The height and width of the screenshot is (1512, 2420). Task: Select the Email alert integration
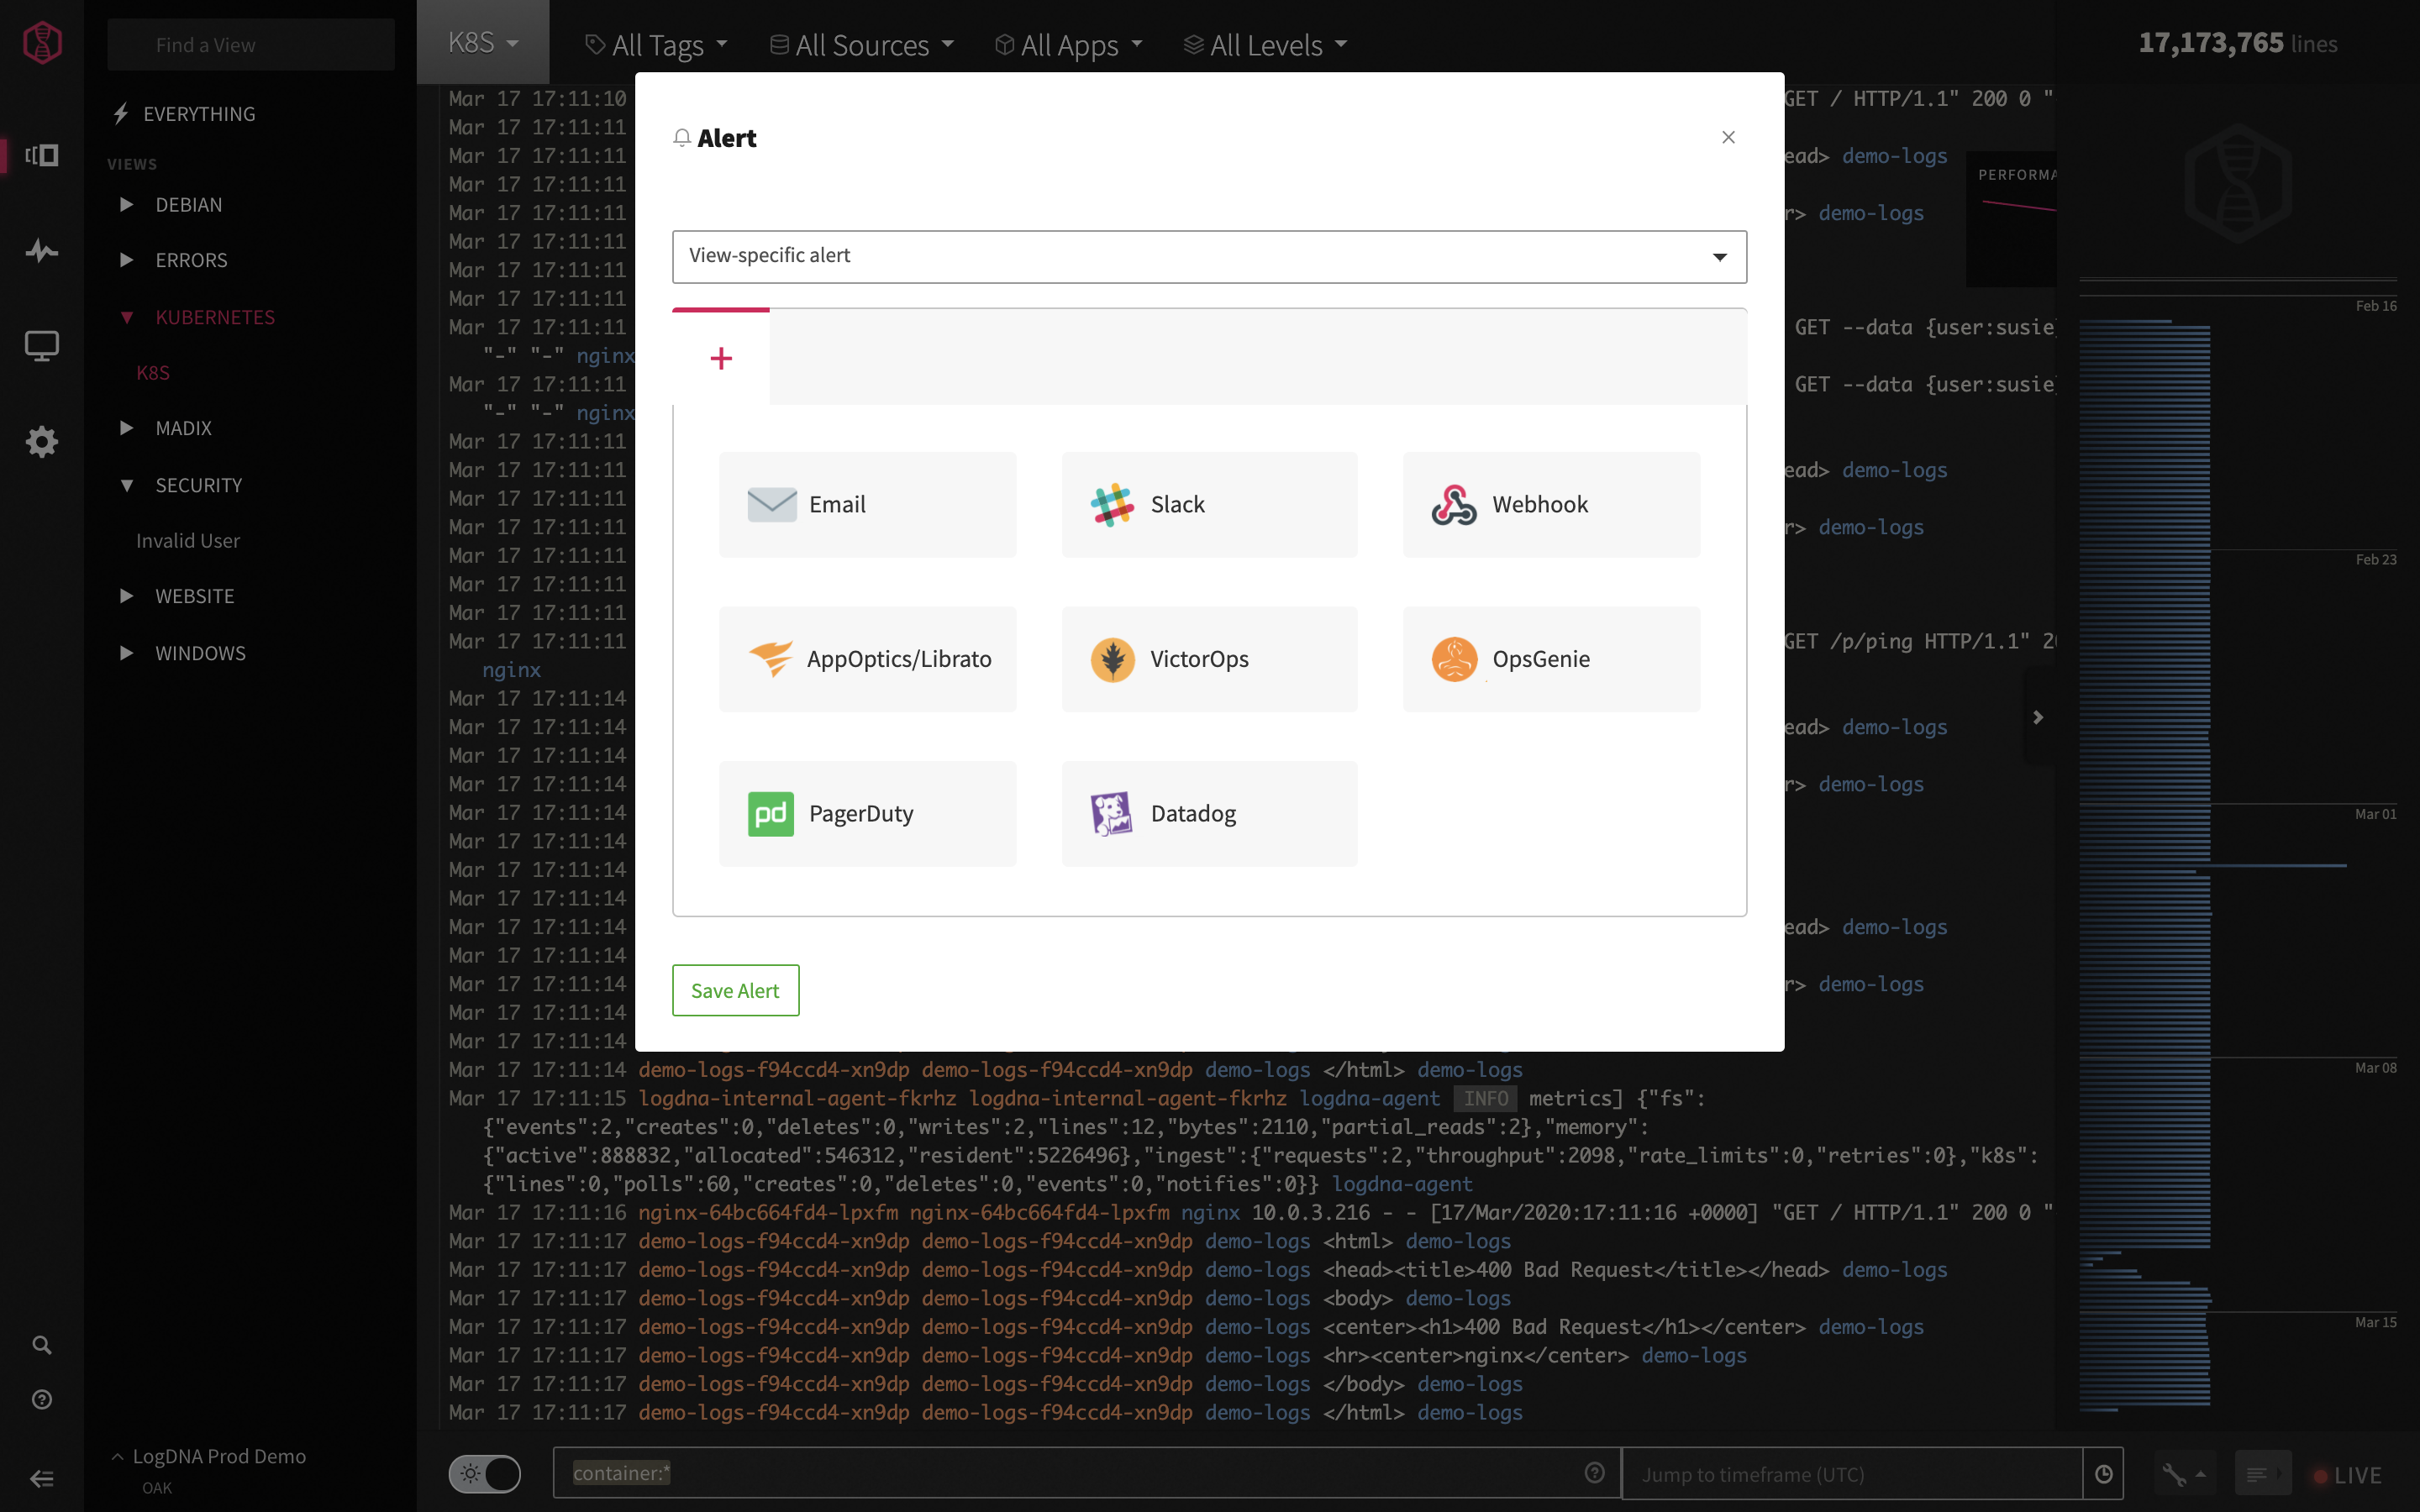865,503
